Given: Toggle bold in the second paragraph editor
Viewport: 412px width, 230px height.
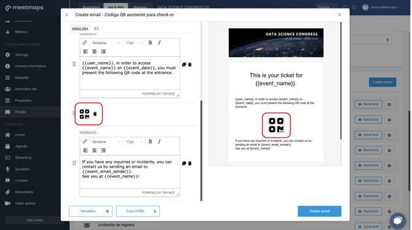Looking at the screenshot, I should [150, 141].
